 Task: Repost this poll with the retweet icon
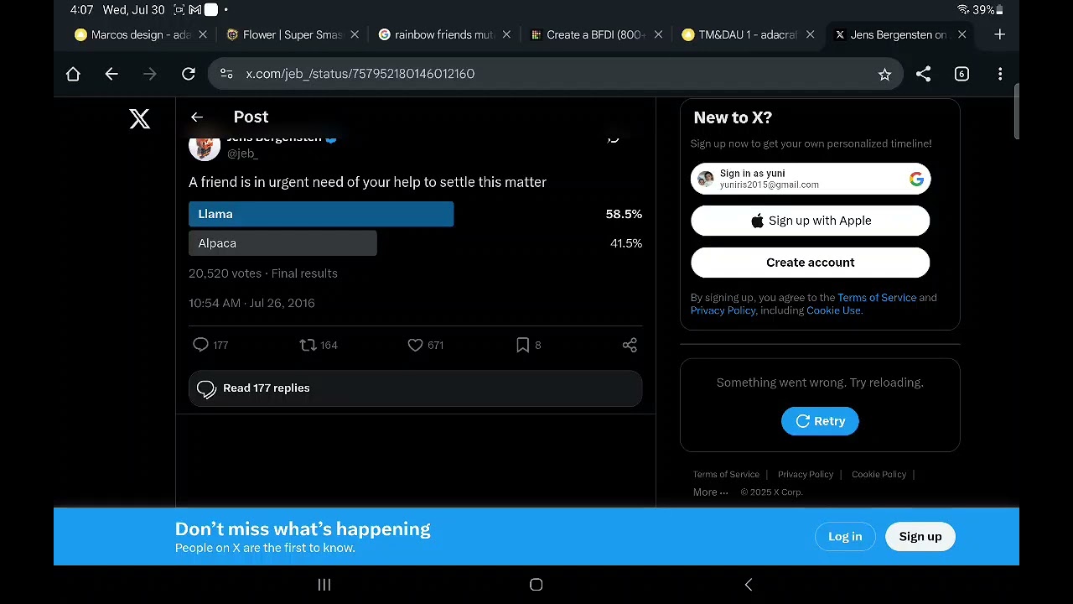[x=308, y=345]
